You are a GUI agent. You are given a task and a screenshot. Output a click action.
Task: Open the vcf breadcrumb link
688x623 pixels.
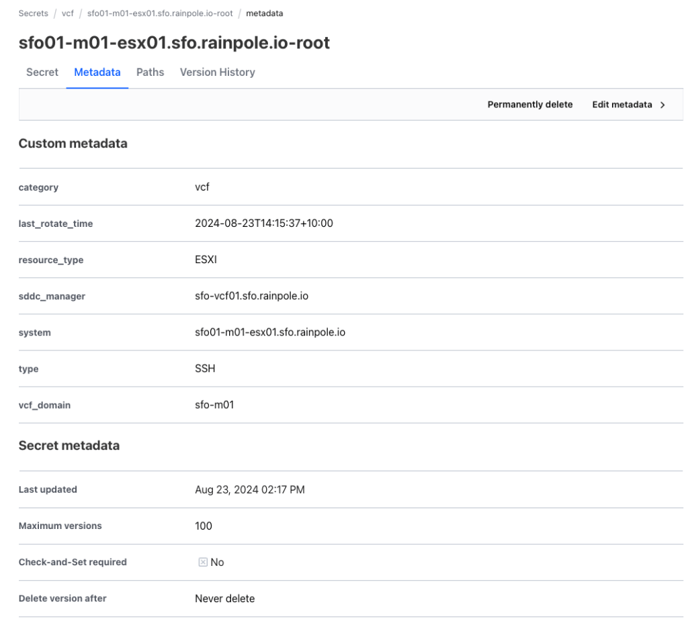click(x=67, y=13)
